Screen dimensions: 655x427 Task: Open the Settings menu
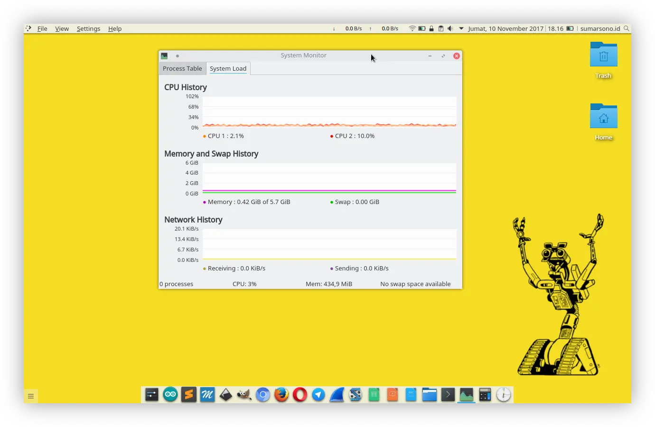click(88, 28)
